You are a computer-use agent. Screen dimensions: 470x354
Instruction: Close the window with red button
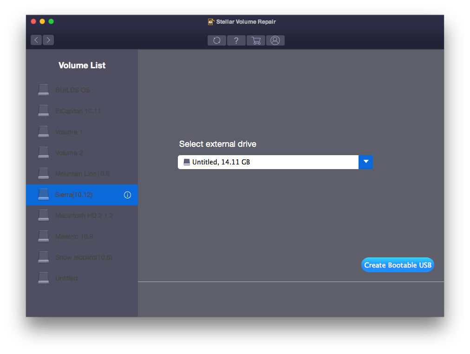(x=33, y=21)
